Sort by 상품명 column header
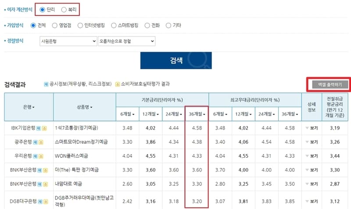 click(x=85, y=107)
